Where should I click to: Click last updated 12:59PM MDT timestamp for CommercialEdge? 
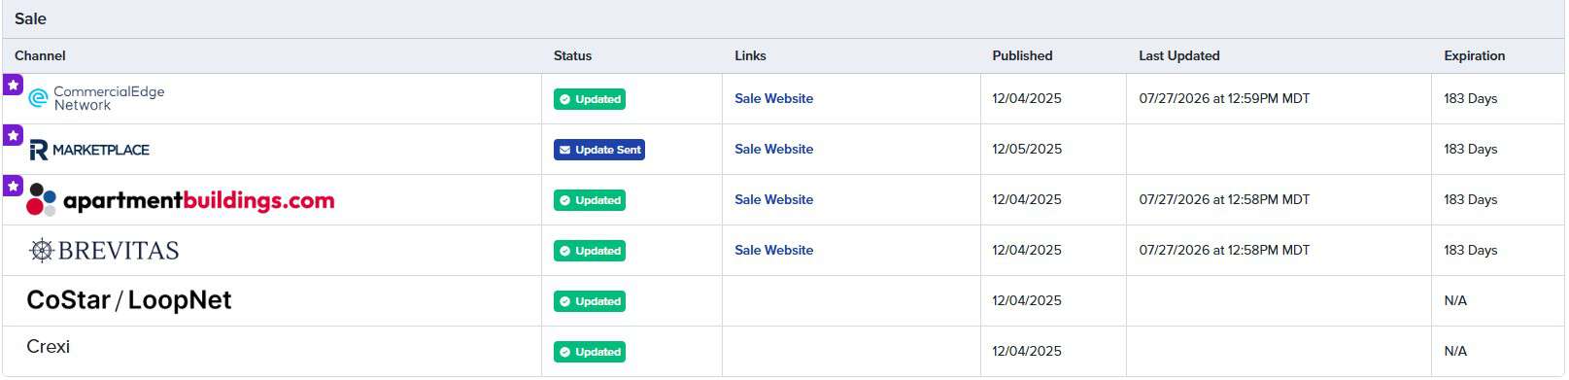[1224, 98]
